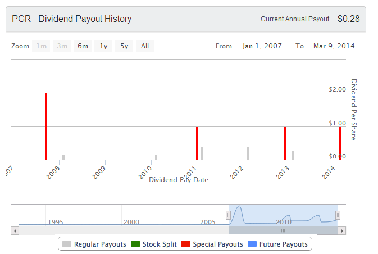Click the gray regular payout bar after 2011
Image resolution: width=378 pixels, height=254 pixels.
pyautogui.click(x=202, y=153)
